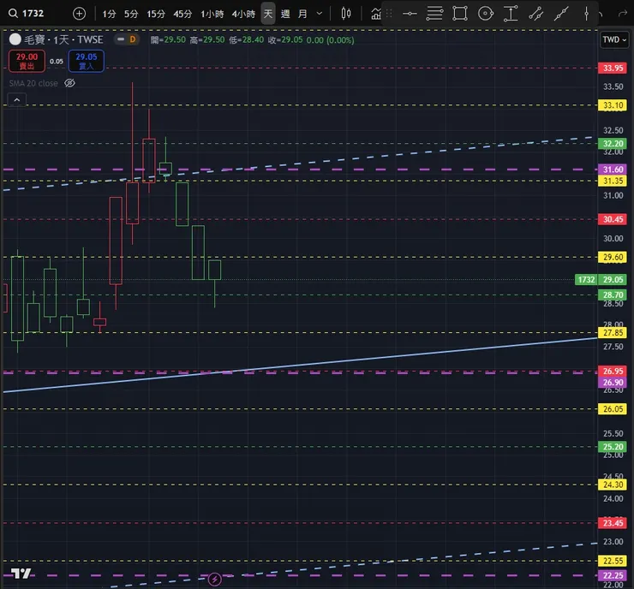The height and width of the screenshot is (589, 634).
Task: Select the parallel channel tool
Action: [536, 14]
